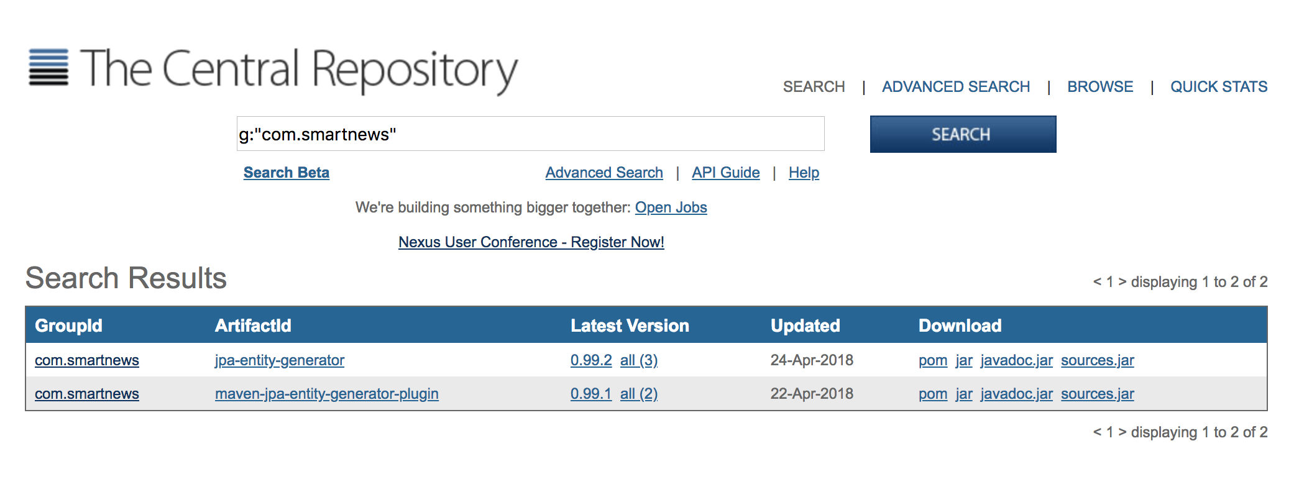Open the Advanced Search menu item
The image size is (1299, 487).
[x=955, y=87]
